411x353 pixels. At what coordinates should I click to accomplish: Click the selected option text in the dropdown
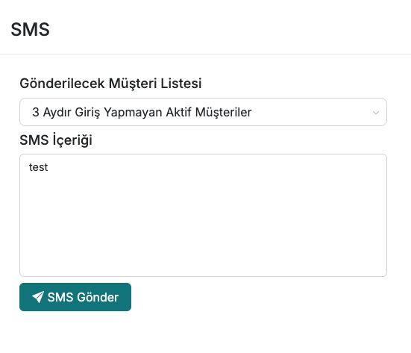(x=142, y=112)
